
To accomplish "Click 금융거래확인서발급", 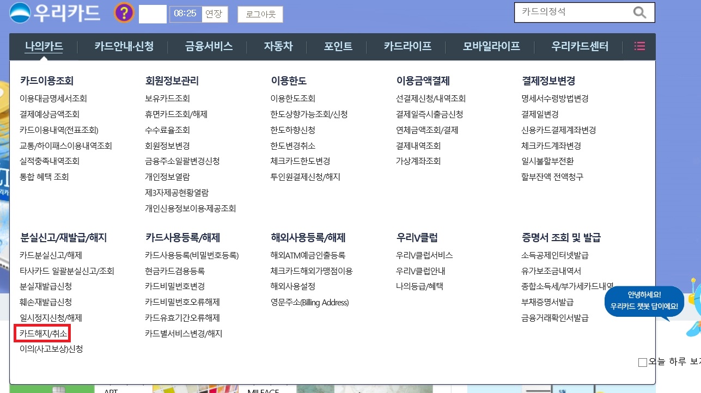I will tap(555, 318).
